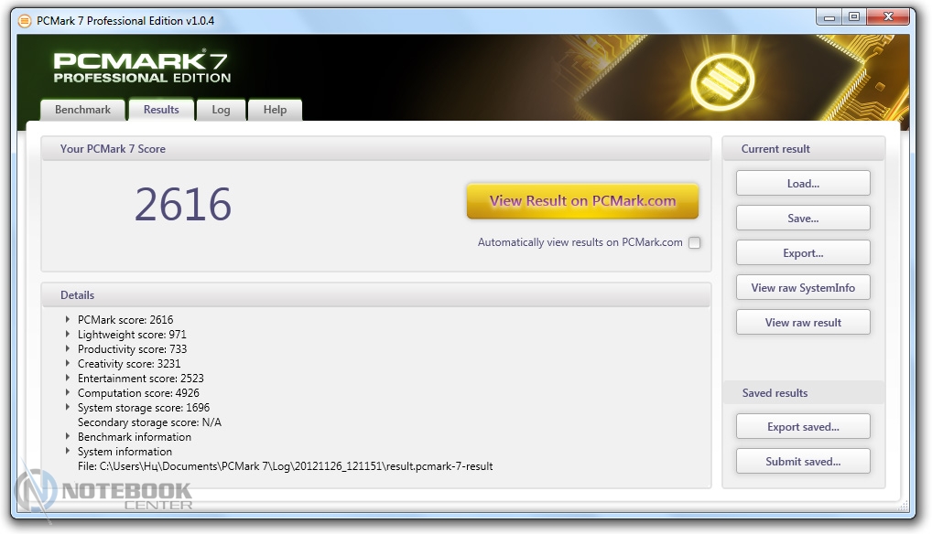The width and height of the screenshot is (932, 534).
Task: Click View Result on PCMark.com button
Action: point(582,201)
